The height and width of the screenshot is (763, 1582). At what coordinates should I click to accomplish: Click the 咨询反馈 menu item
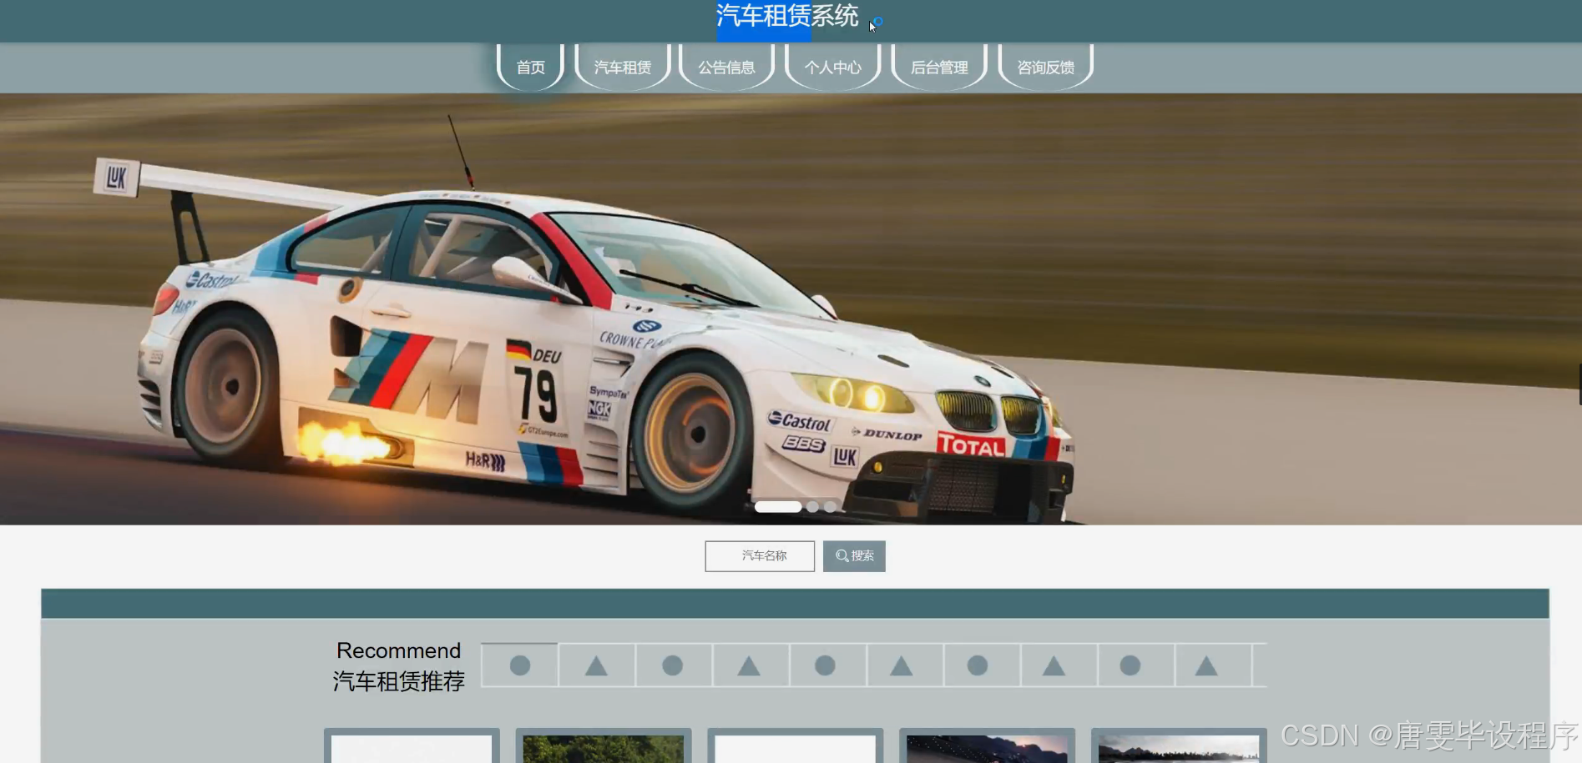pyautogui.click(x=1046, y=67)
